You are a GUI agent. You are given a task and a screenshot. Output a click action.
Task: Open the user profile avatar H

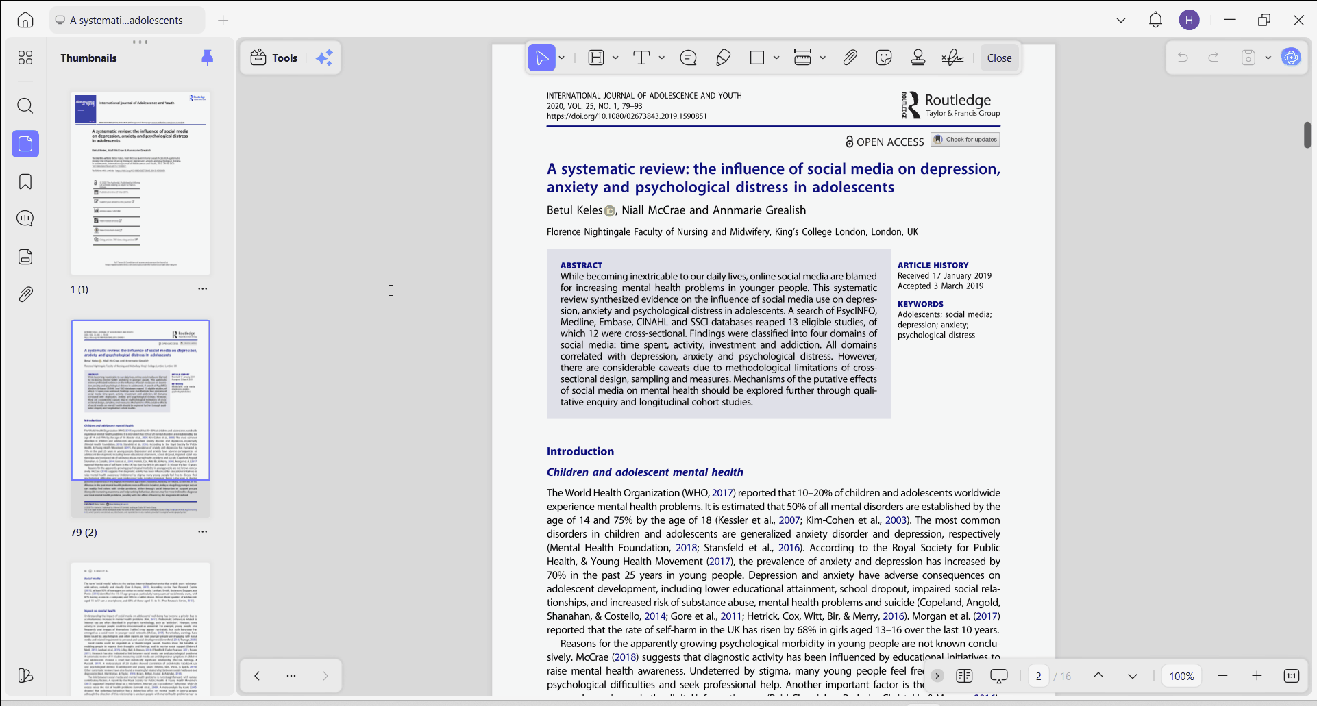pos(1190,21)
